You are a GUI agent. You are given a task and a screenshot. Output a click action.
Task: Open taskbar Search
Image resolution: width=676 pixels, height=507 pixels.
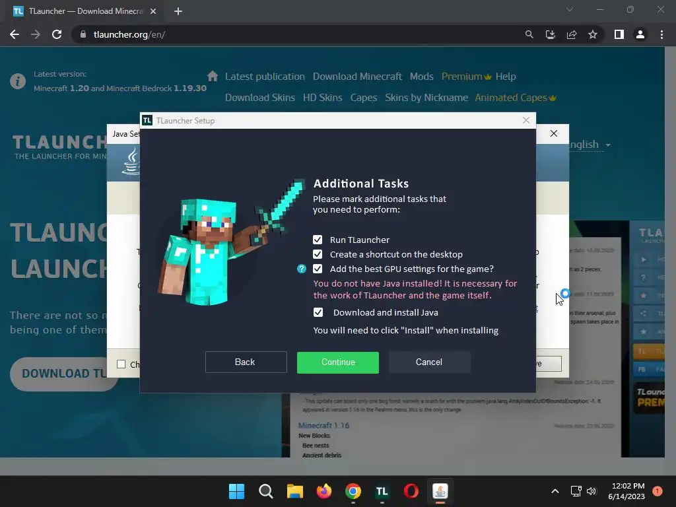coord(265,491)
